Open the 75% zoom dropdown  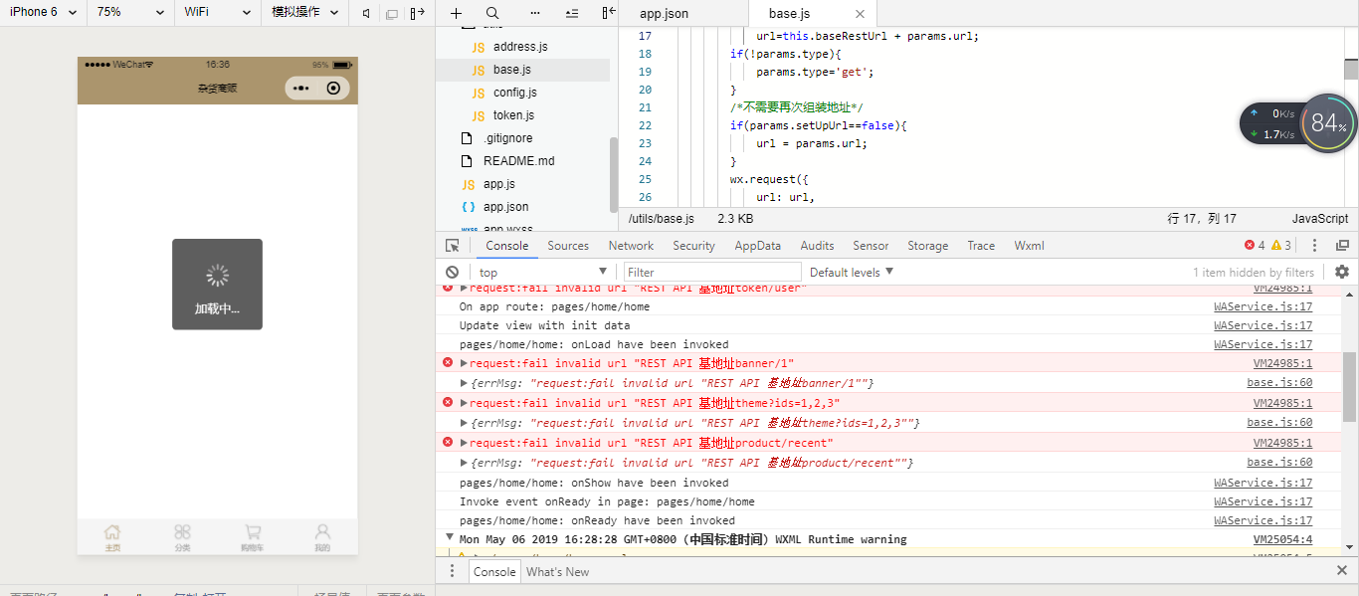[x=130, y=12]
